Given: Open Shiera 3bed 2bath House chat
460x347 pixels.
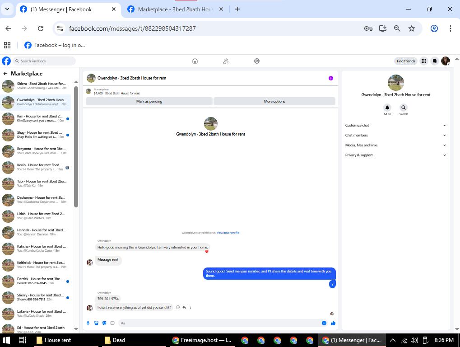Looking at the screenshot, I should [x=36, y=86].
